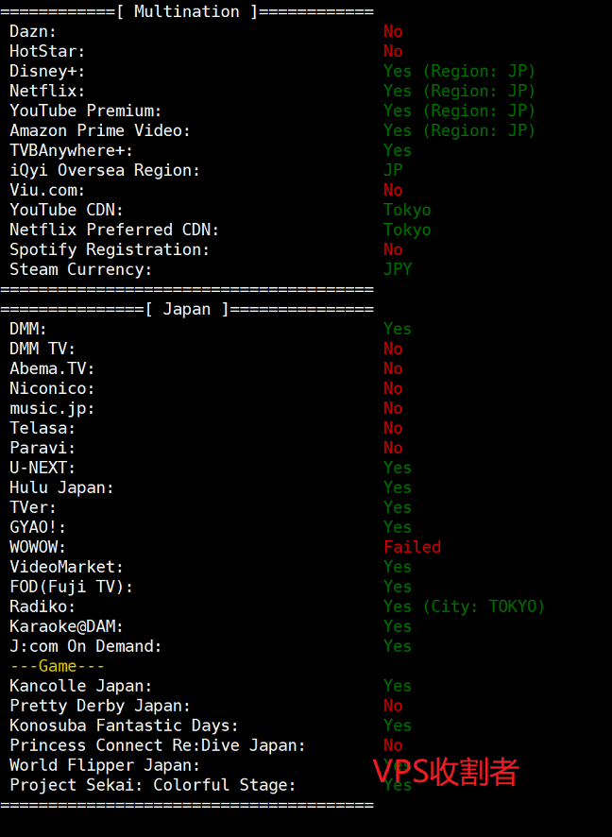Click the yellow Game subsection label
This screenshot has width=612, height=837.
pyautogui.click(x=57, y=666)
